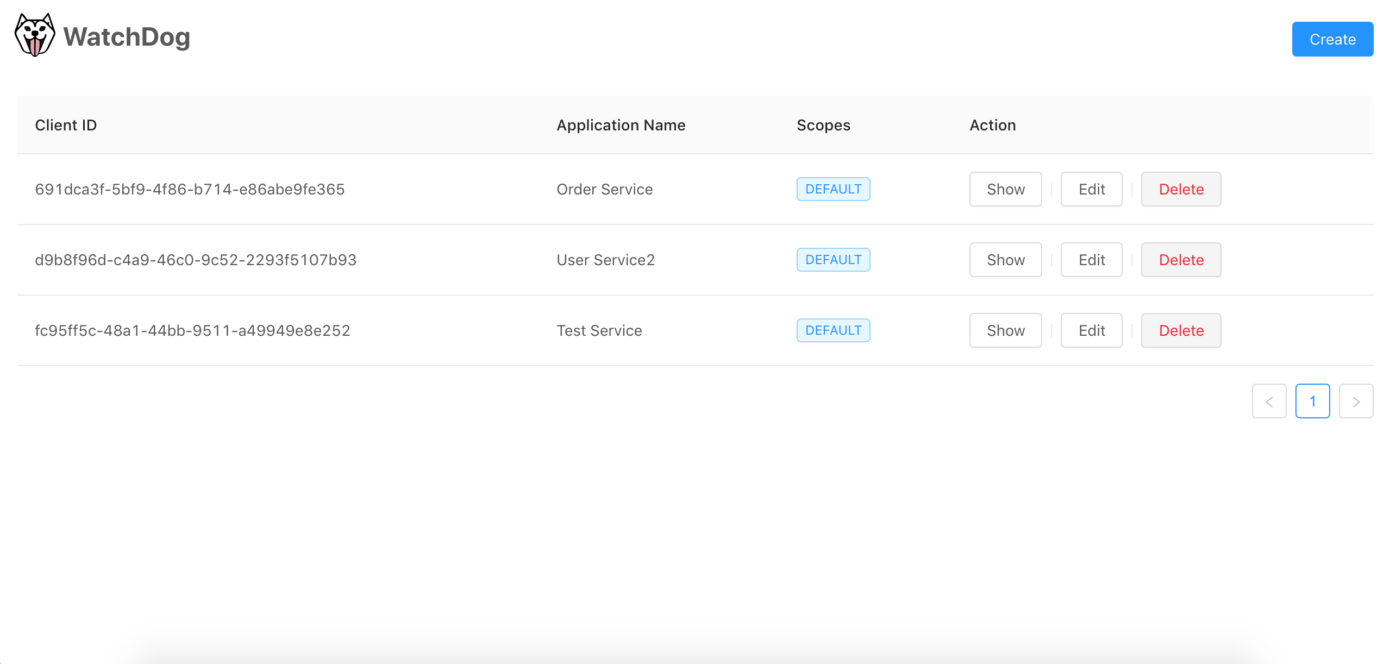
Task: Edit the User Service2 client
Action: point(1091,260)
